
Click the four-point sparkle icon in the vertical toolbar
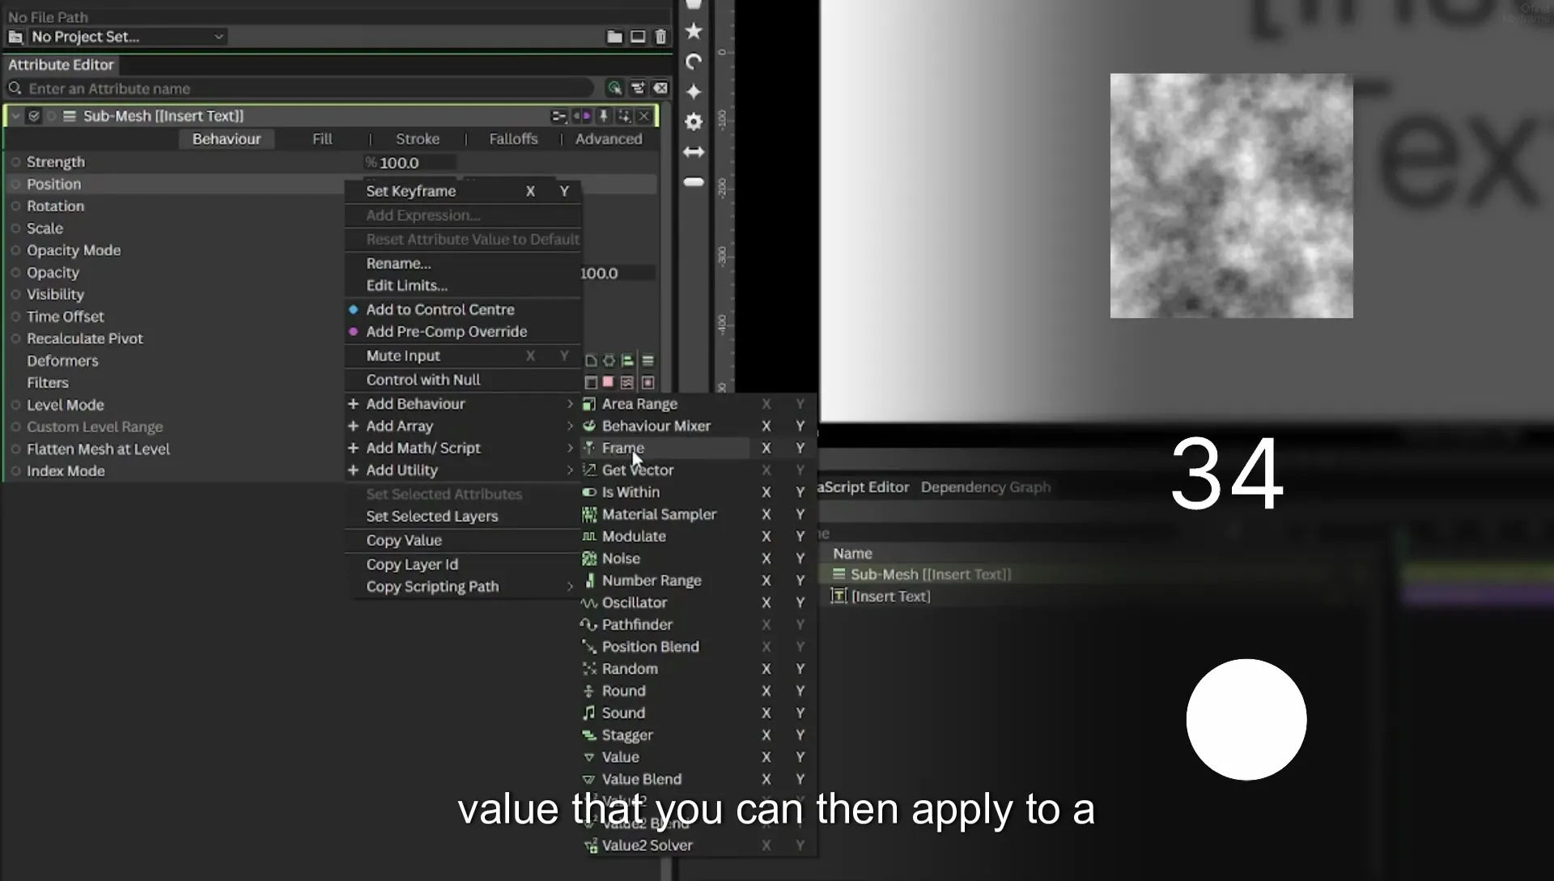694,92
